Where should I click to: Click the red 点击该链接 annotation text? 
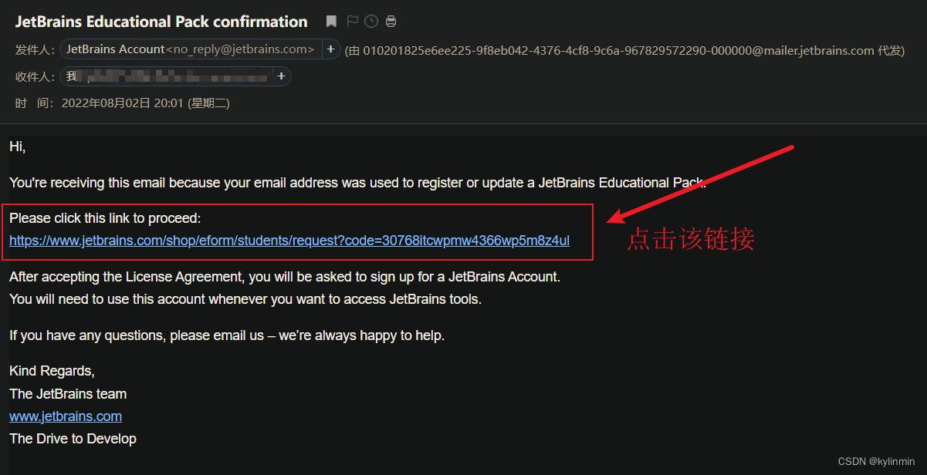tap(690, 239)
